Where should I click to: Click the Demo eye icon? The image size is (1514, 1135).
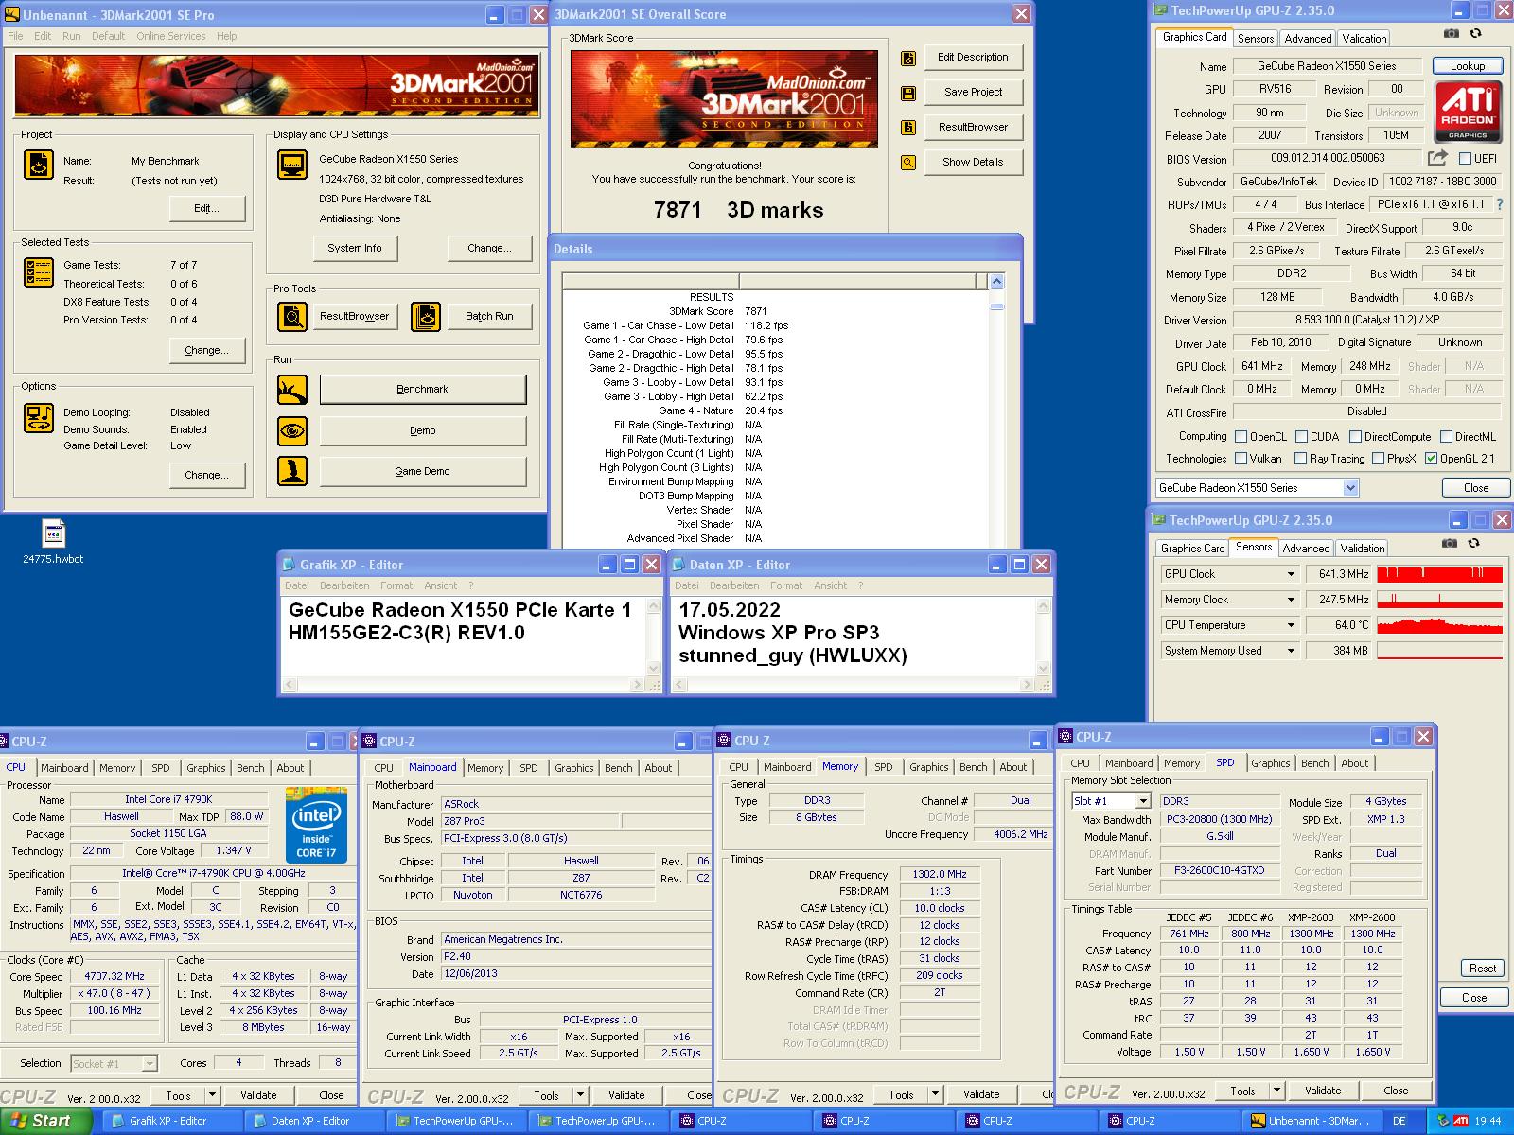[292, 430]
